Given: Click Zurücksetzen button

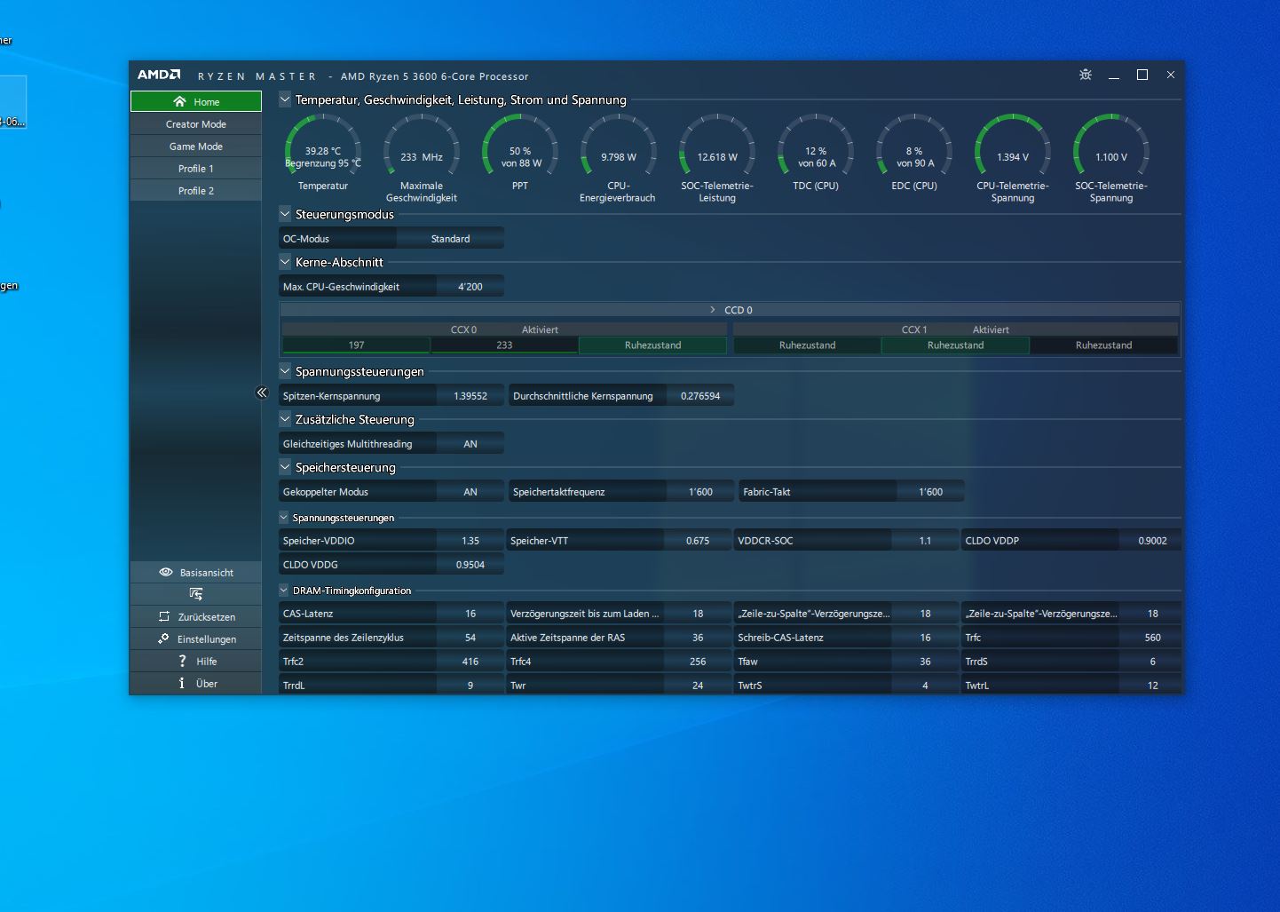Looking at the screenshot, I should [x=196, y=616].
